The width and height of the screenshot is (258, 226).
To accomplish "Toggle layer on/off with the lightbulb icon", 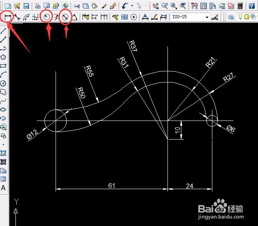I will pyautogui.click(x=240, y=17).
